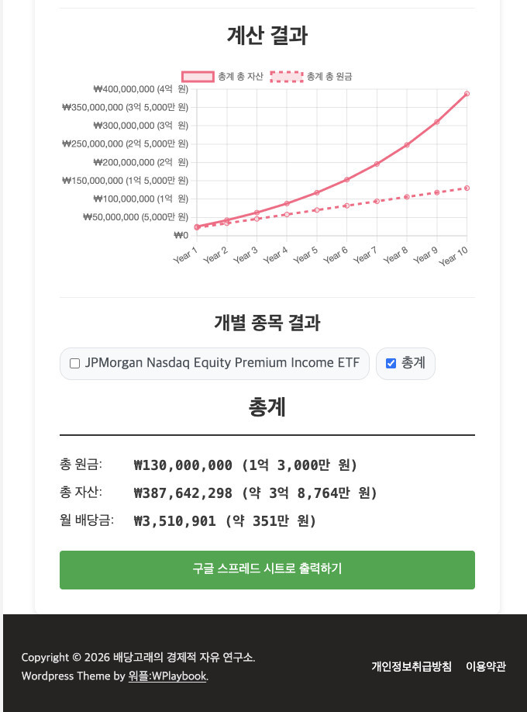
Task: Enable the JPMorgan Nasdaq Equity Premium Income ETF checkbox
Action: coord(74,363)
